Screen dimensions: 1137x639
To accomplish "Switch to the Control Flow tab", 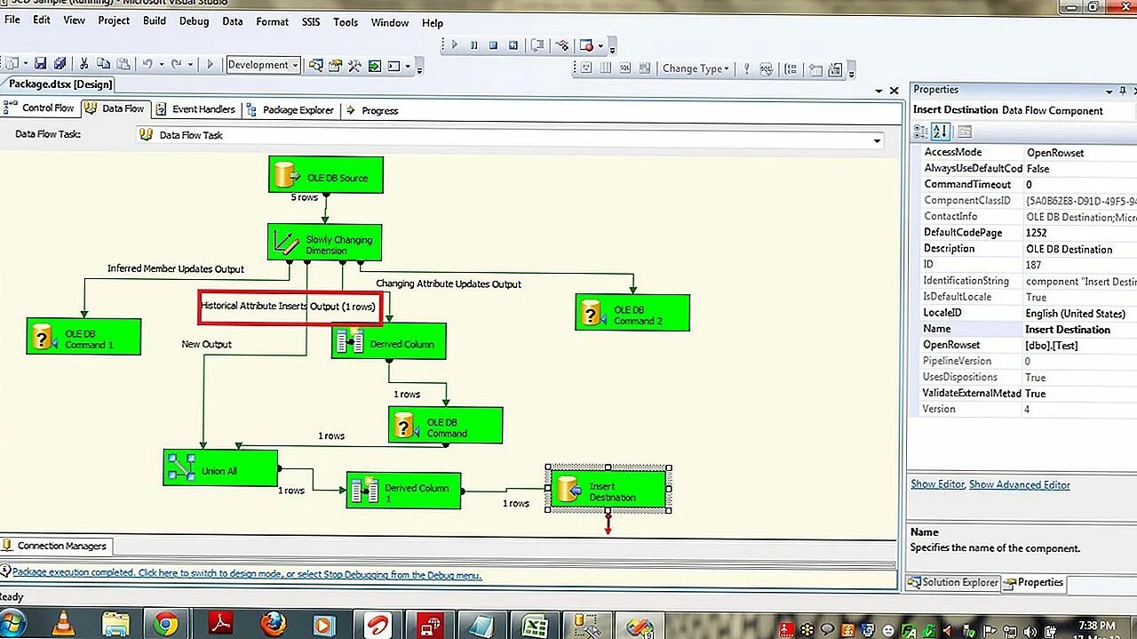I will (x=41, y=108).
